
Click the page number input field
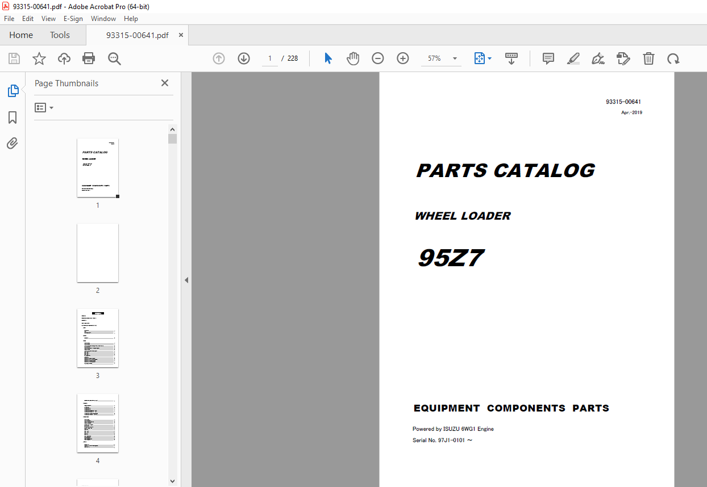[270, 58]
